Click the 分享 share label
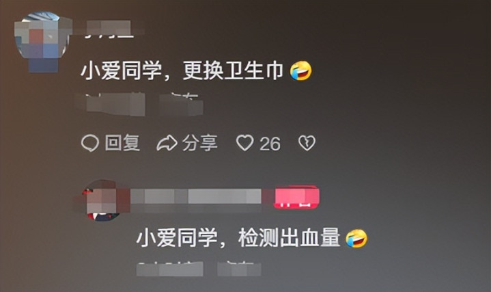 (200, 144)
